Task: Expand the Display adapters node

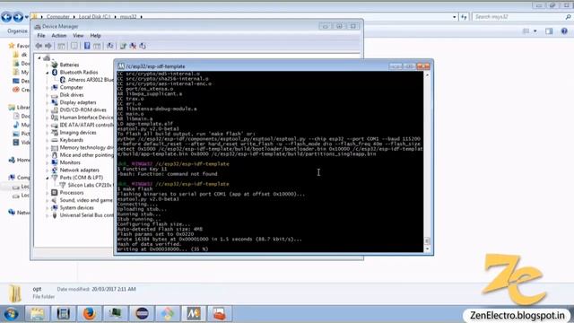Action: (x=48, y=102)
